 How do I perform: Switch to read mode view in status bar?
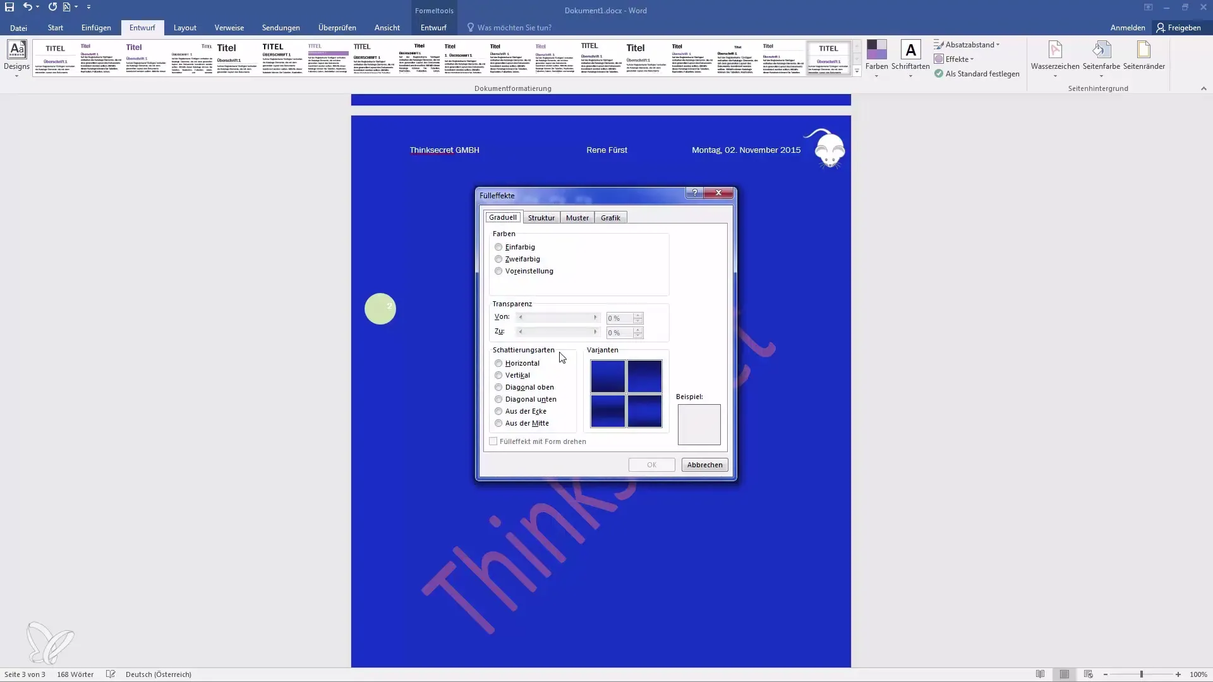[x=1040, y=674]
